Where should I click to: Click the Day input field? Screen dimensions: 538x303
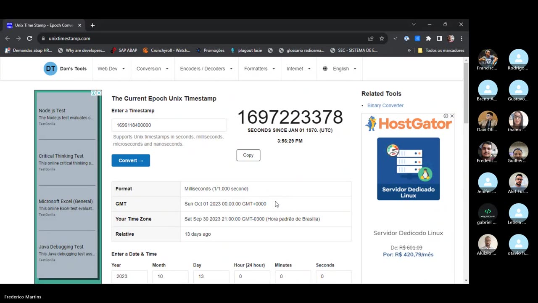[x=211, y=276]
